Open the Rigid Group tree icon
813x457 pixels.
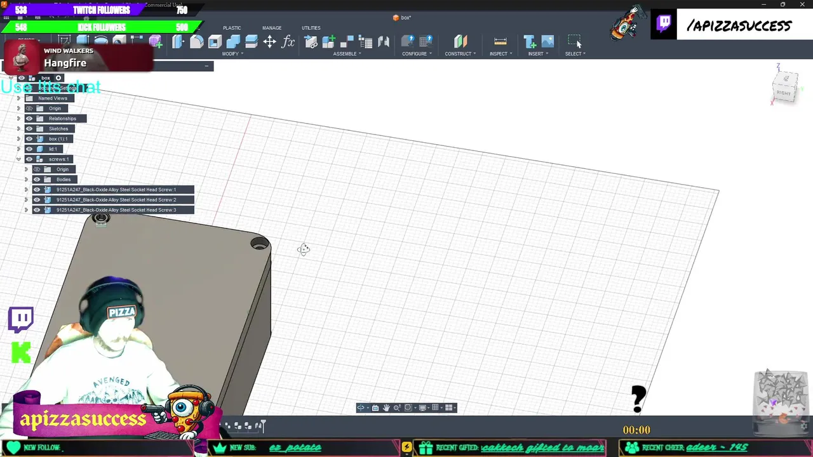[365, 42]
